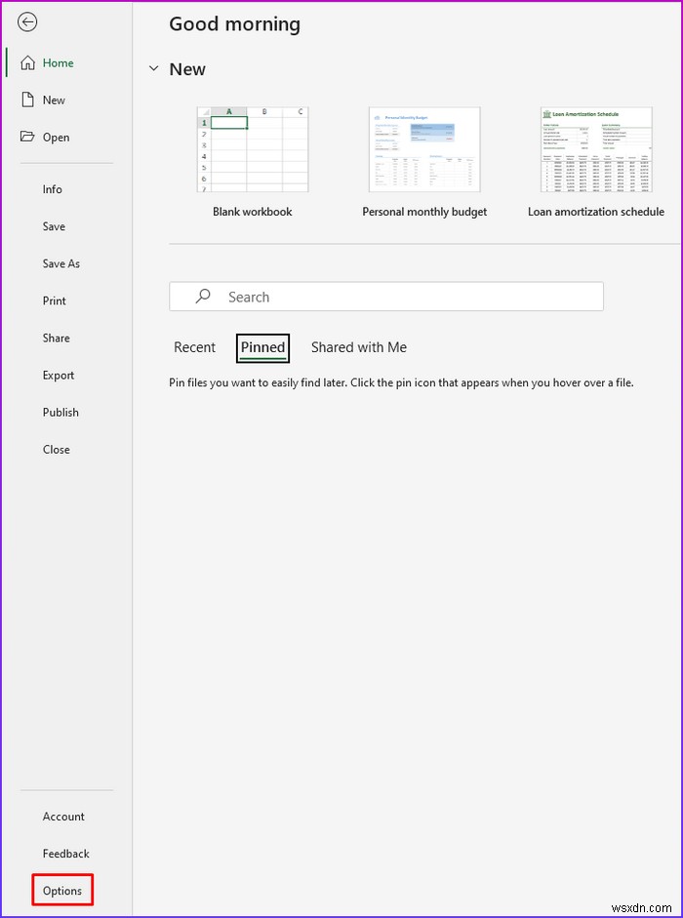Switch to the Recent tab

(x=194, y=347)
